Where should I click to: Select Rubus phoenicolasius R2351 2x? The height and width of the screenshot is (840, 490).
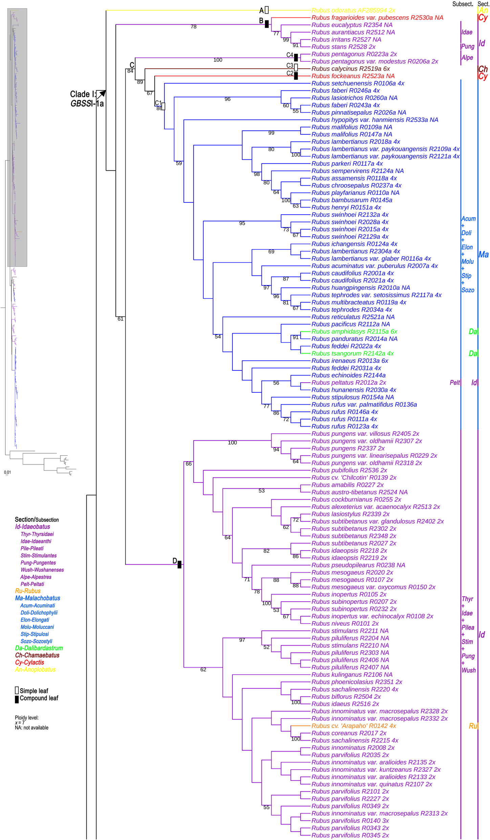pos(357,682)
